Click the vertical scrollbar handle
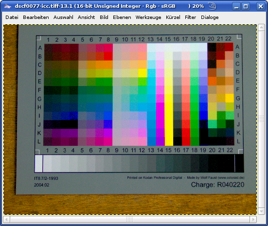Image resolution: width=268 pixels, height=226 pixels. (262, 120)
